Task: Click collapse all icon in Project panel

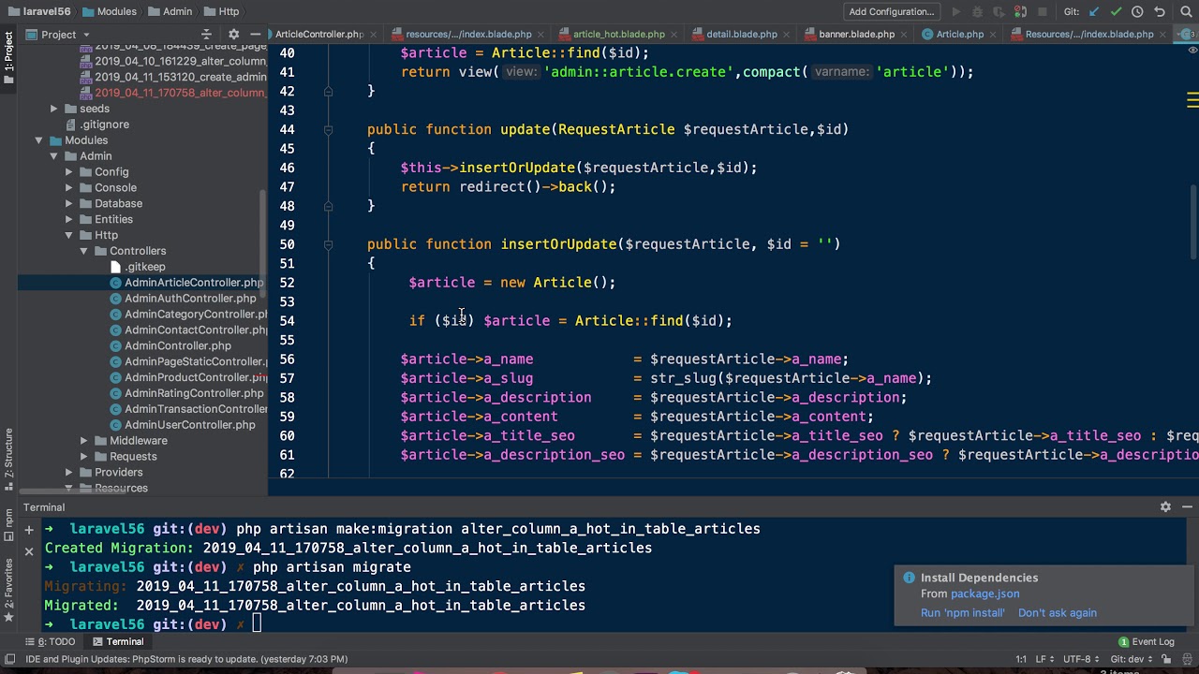Action: tap(207, 35)
